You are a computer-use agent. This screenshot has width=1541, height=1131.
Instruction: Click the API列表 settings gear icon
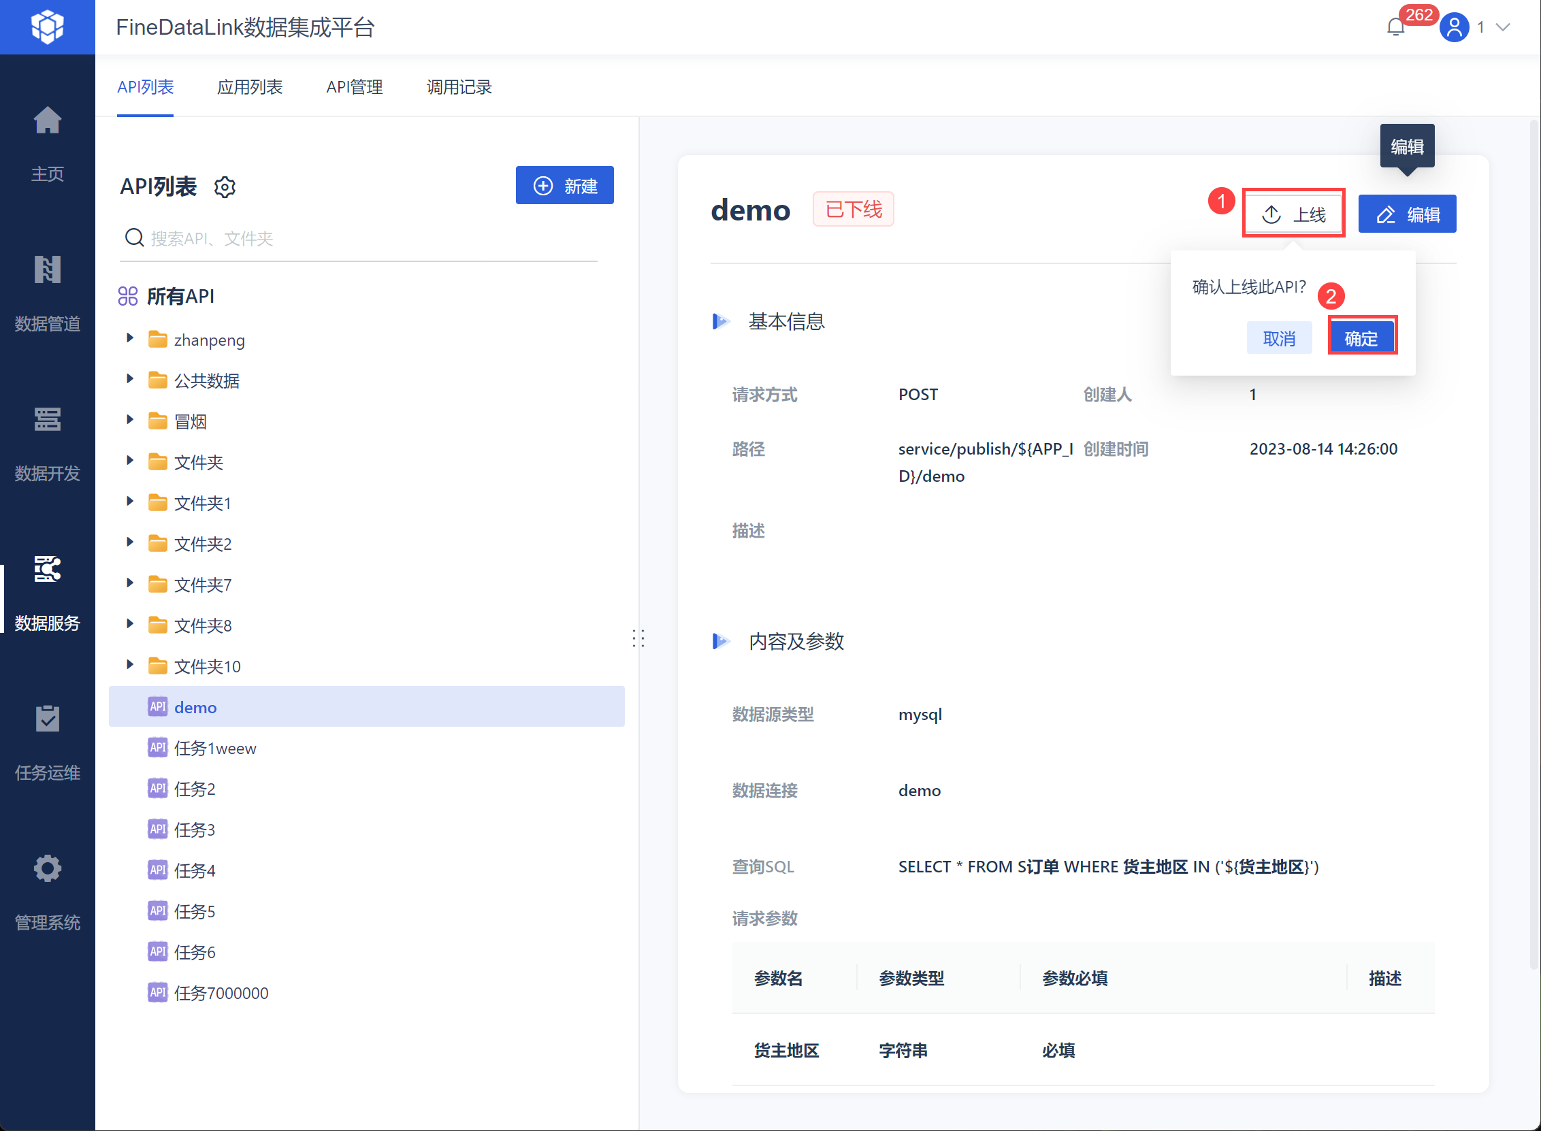click(225, 186)
